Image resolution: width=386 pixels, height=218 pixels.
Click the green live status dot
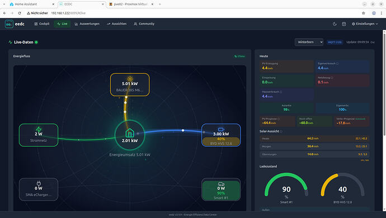pos(36,42)
